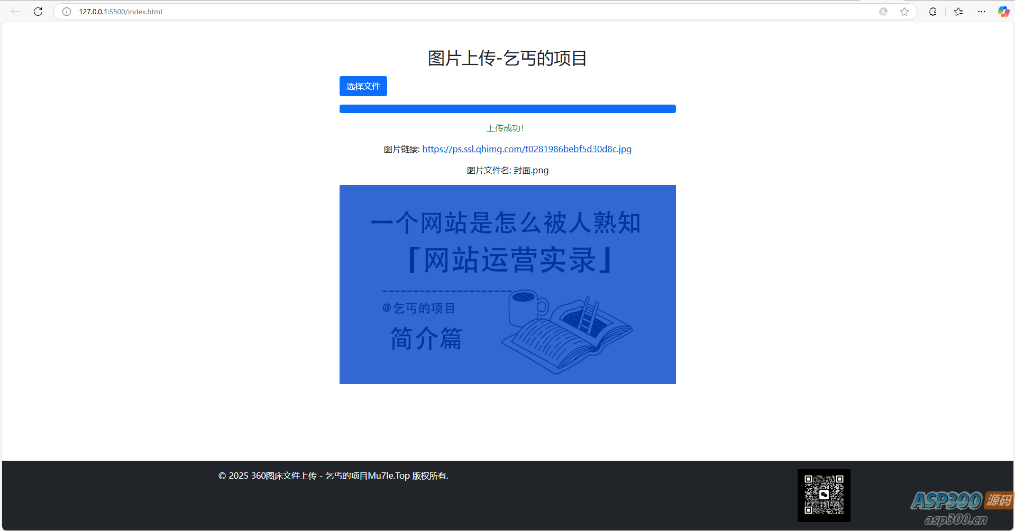Click the 上传成功! status message
The width and height of the screenshot is (1015, 531).
pyautogui.click(x=506, y=128)
